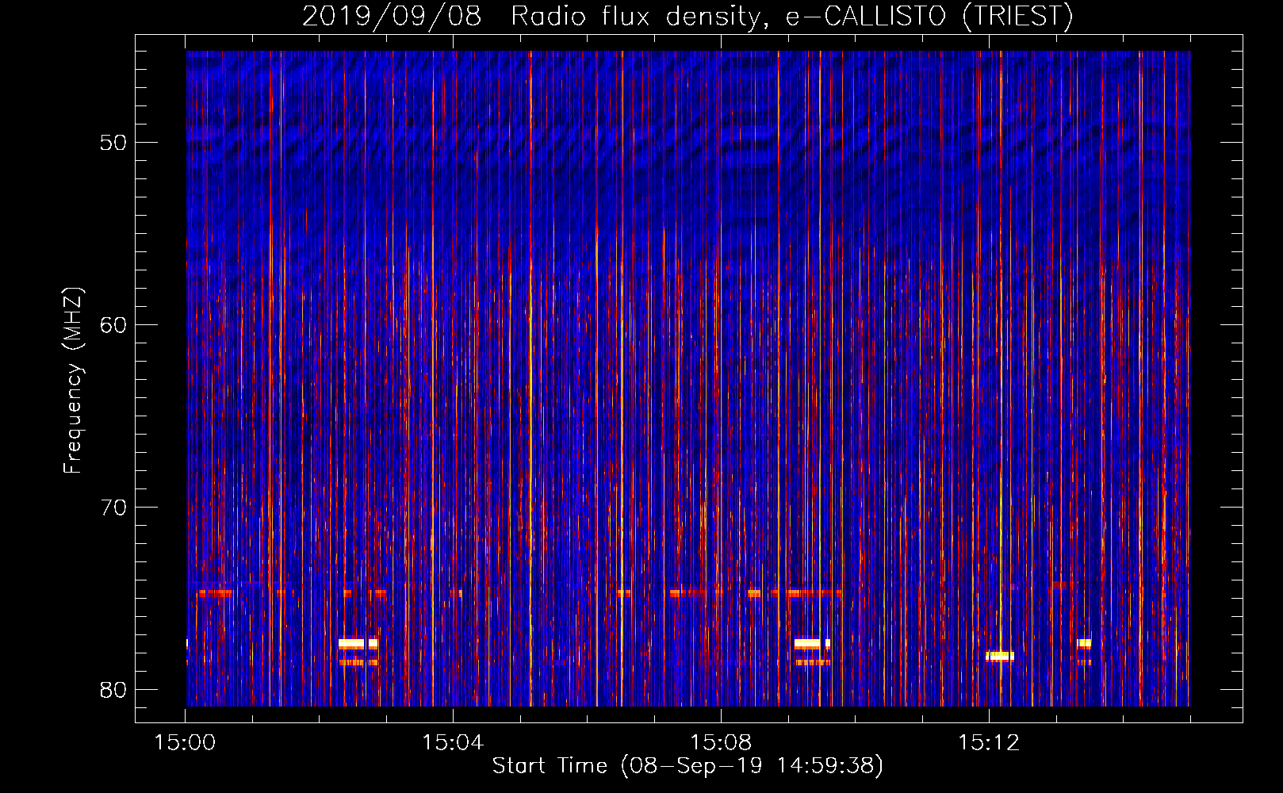Click the '15:00' time tick label
1283x793 pixels.
coord(186,743)
